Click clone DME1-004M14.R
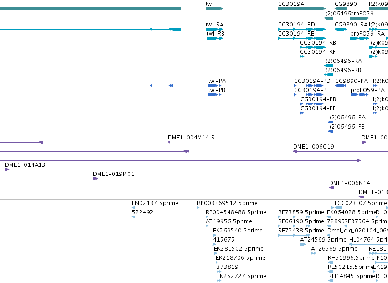The width and height of the screenshot is (388, 283). point(191,138)
